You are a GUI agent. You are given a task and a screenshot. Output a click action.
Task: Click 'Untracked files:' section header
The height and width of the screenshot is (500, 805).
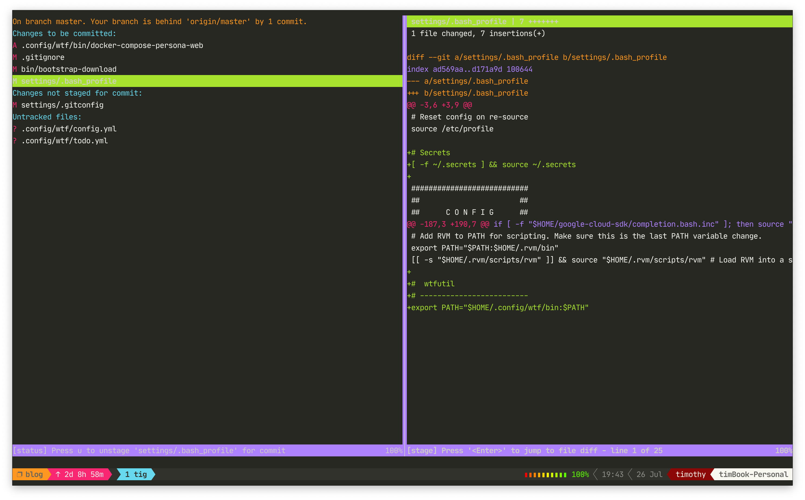47,117
